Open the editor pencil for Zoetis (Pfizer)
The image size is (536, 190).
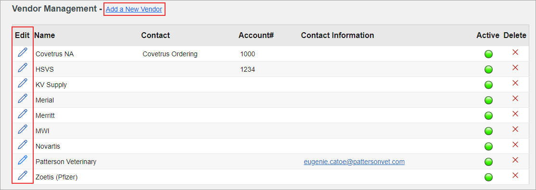[22, 175]
